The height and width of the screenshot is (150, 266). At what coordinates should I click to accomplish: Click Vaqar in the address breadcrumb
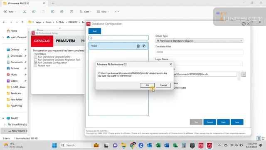pyautogui.click(x=38, y=22)
